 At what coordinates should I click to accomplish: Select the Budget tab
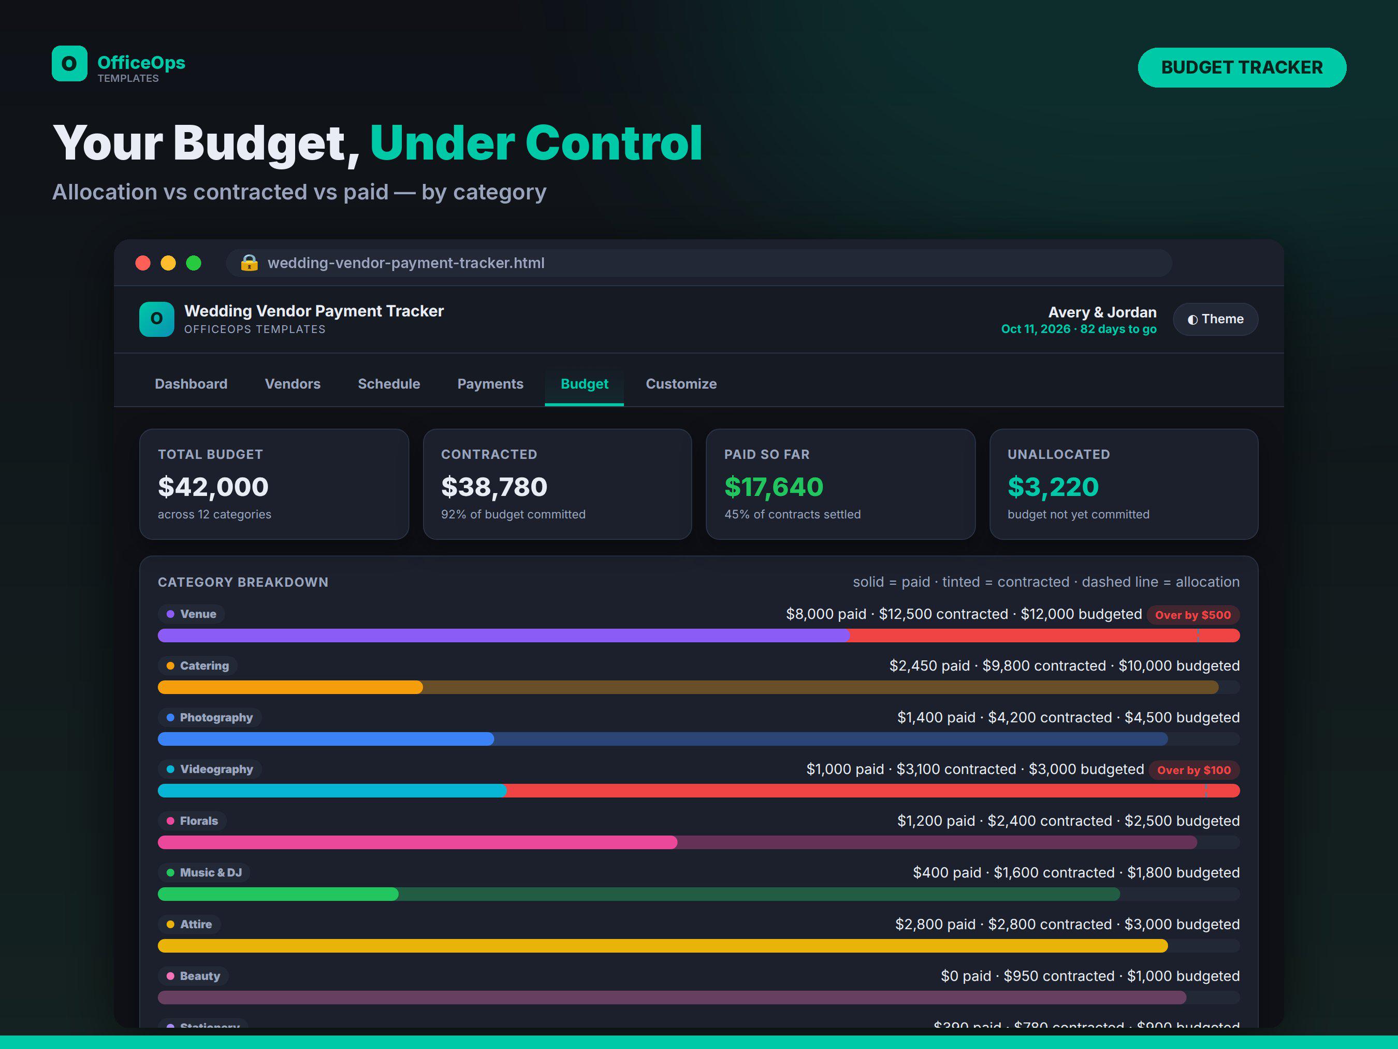click(x=585, y=384)
